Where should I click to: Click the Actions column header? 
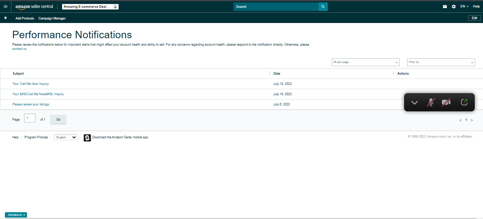(x=403, y=74)
